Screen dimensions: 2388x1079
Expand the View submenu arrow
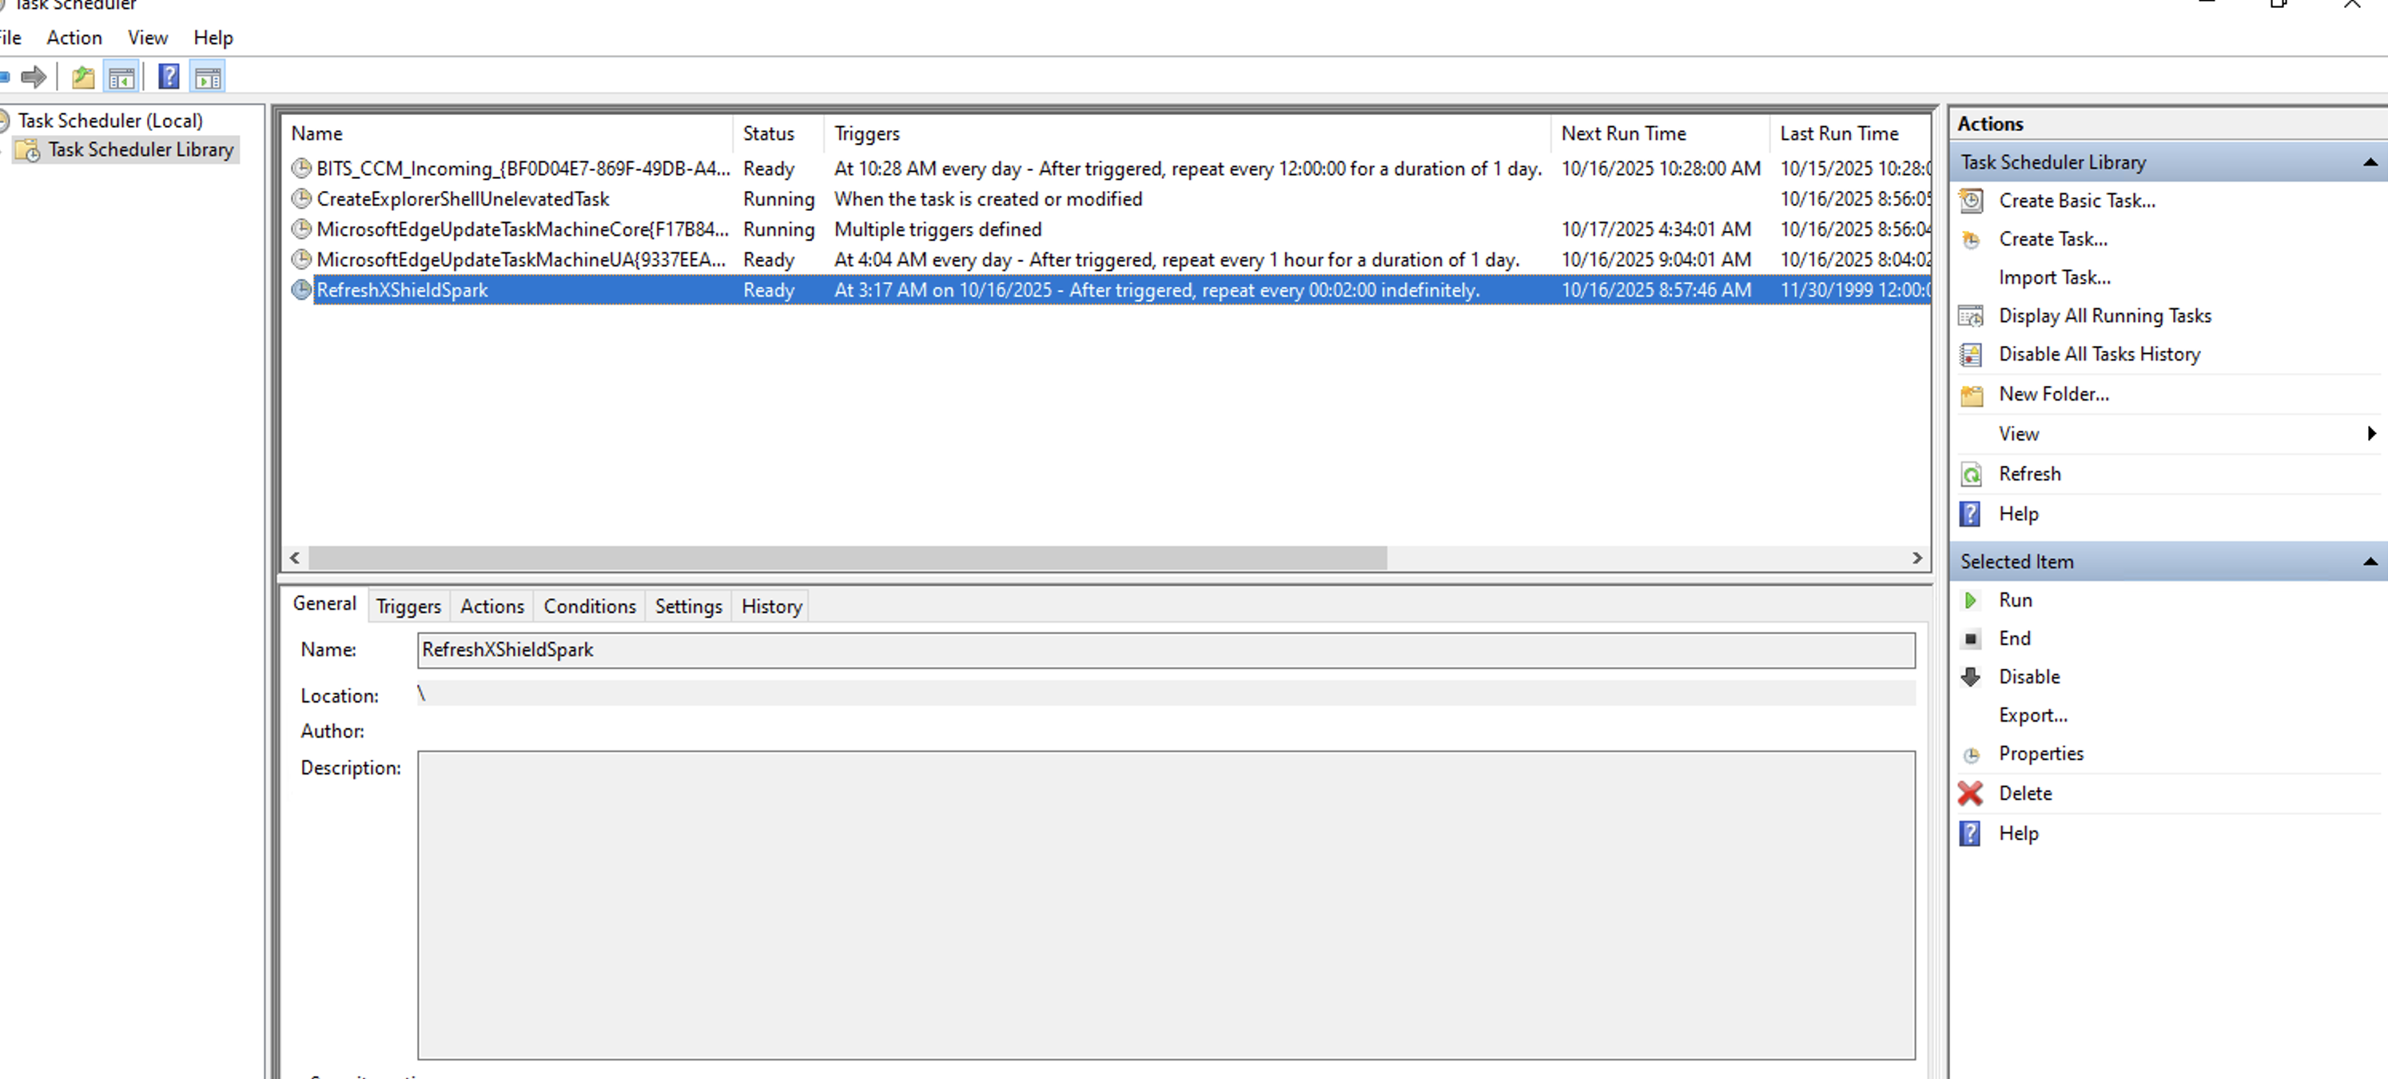click(x=2371, y=433)
